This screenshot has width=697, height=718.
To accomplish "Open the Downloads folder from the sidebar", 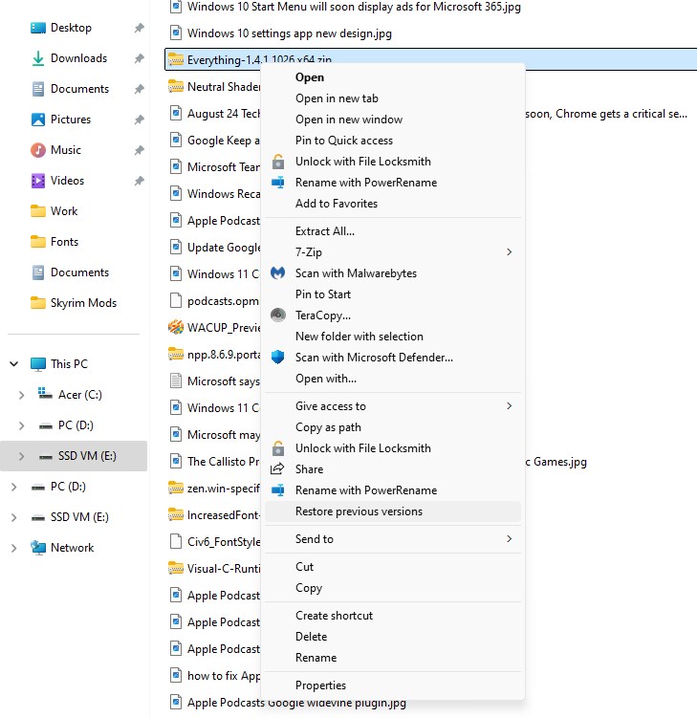I will 78,58.
